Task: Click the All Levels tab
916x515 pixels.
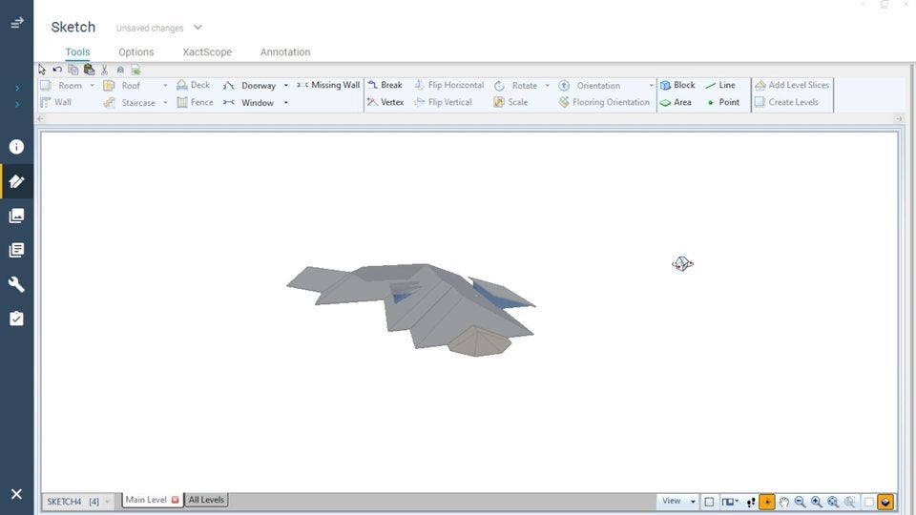Action: tap(206, 500)
